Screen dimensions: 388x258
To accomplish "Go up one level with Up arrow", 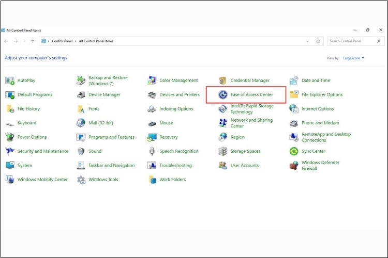I will pos(33,41).
